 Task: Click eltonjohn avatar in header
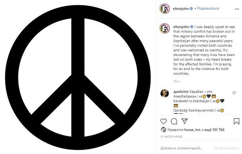[165, 9]
